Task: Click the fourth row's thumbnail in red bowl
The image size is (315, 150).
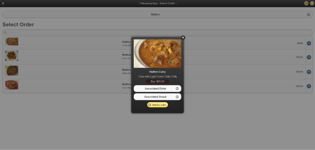Action: tap(12, 85)
